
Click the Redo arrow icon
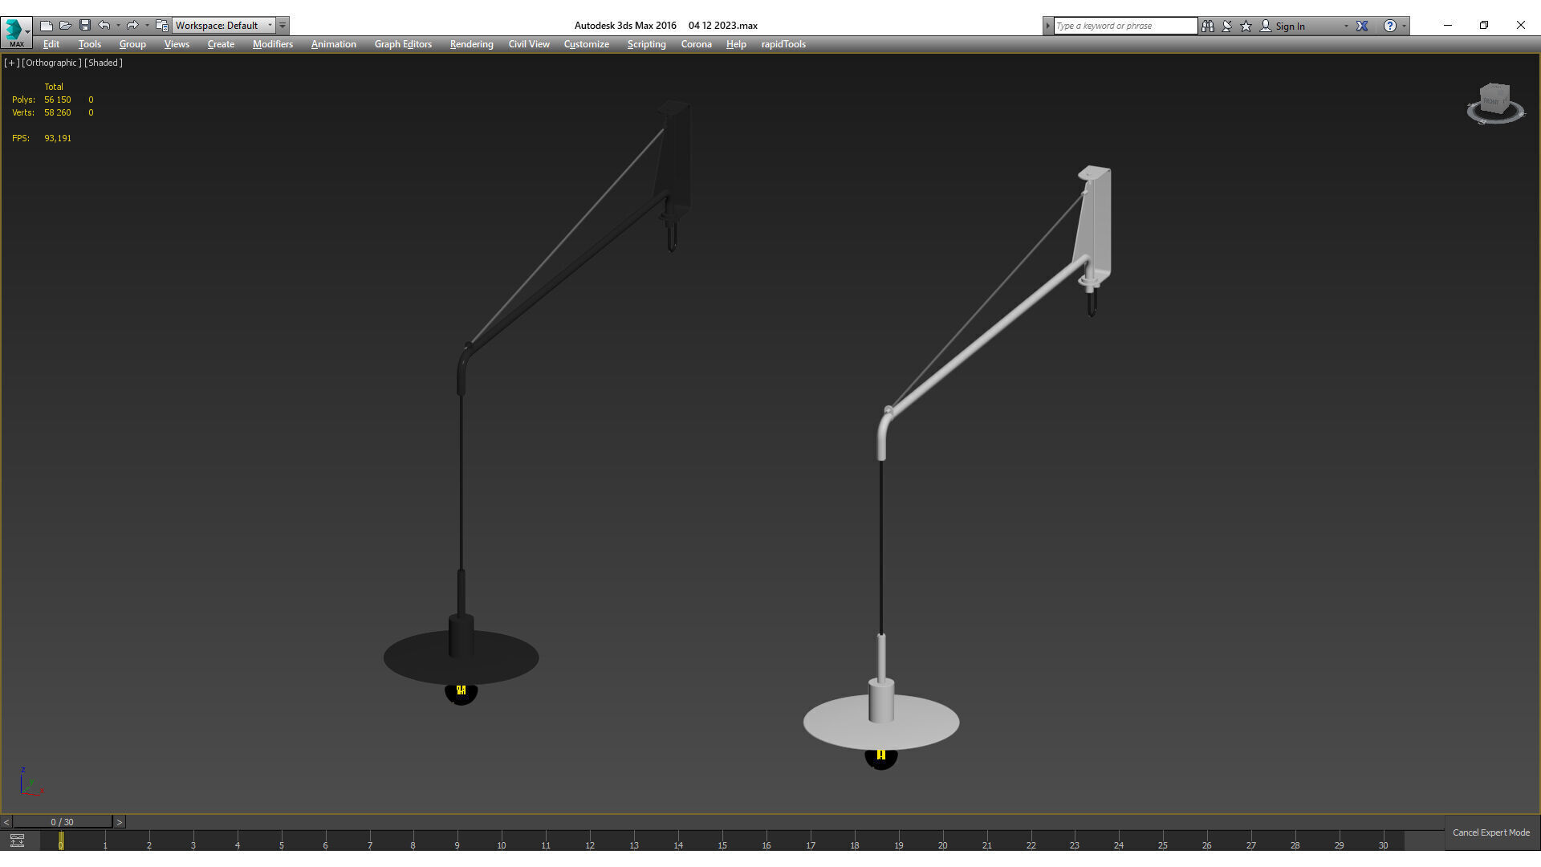click(x=132, y=26)
